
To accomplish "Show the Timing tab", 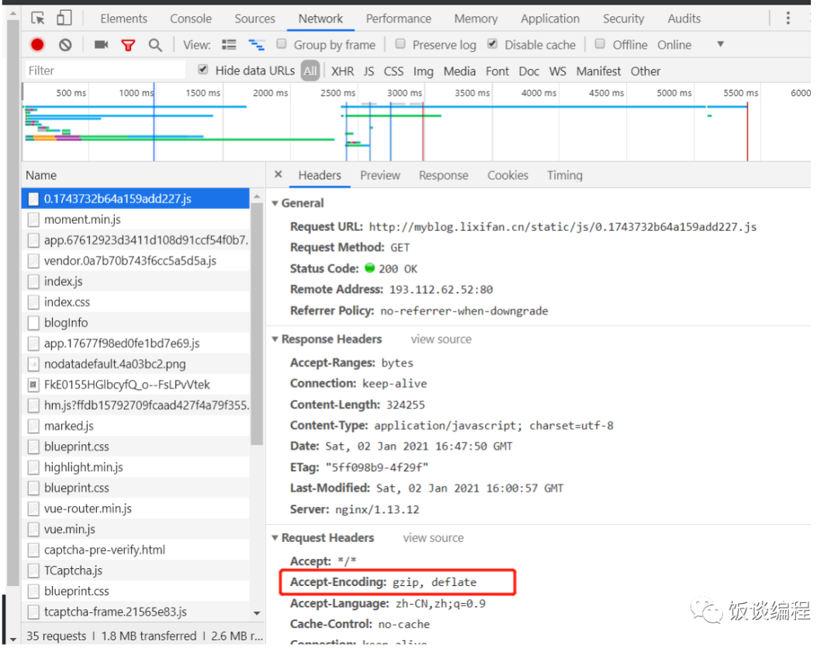I will point(565,176).
